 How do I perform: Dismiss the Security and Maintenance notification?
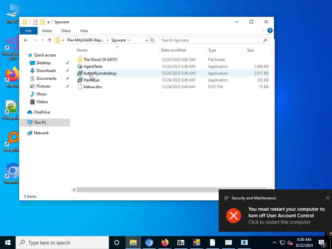[327, 198]
